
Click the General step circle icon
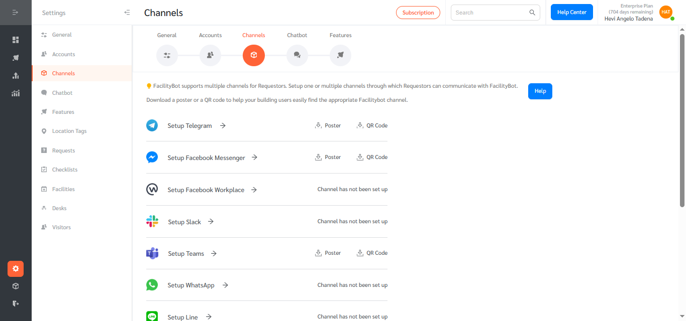tap(167, 55)
